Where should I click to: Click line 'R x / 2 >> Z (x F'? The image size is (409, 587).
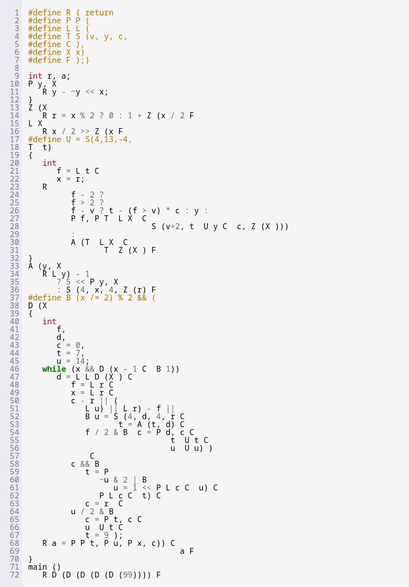point(82,131)
